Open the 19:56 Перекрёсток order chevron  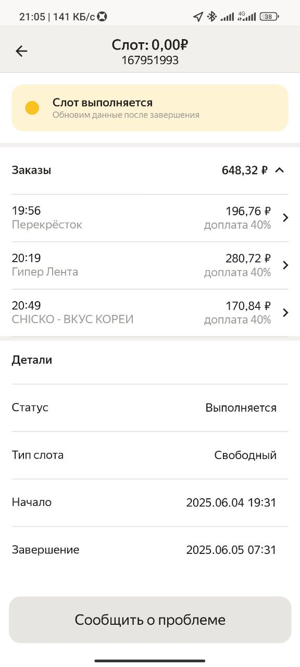[285, 218]
